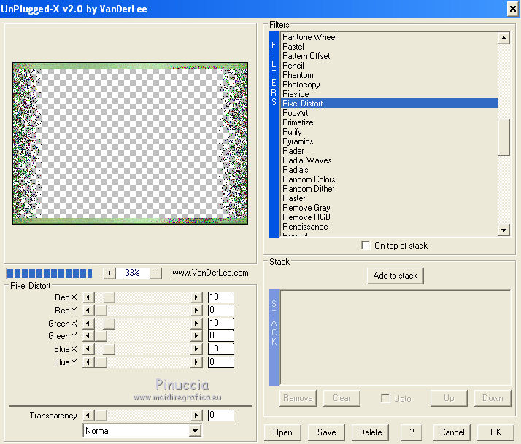This screenshot has width=521, height=444.
Task: Click the Blue X slider thumb
Action: click(109, 348)
